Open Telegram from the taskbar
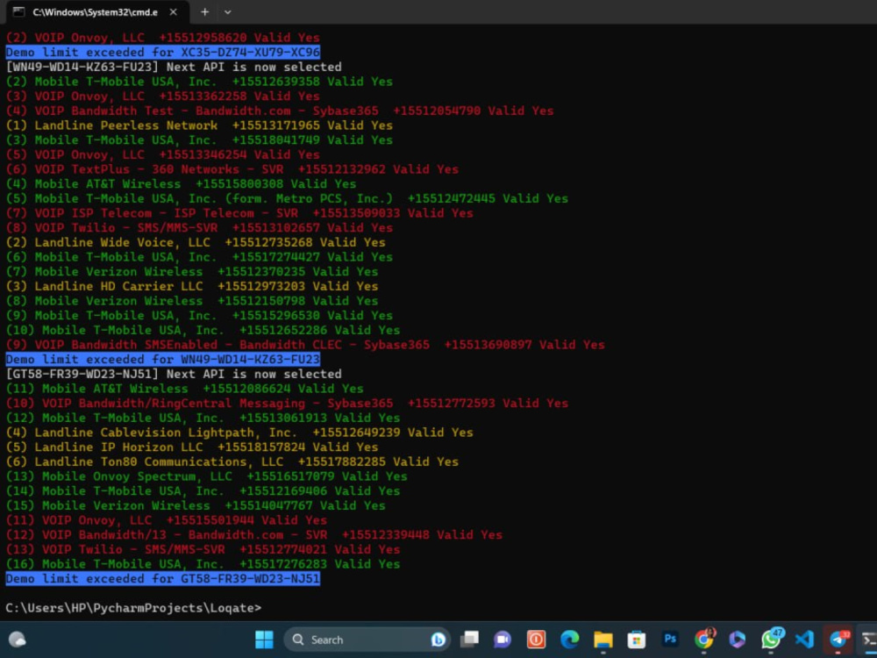This screenshot has width=877, height=658. pos(838,639)
